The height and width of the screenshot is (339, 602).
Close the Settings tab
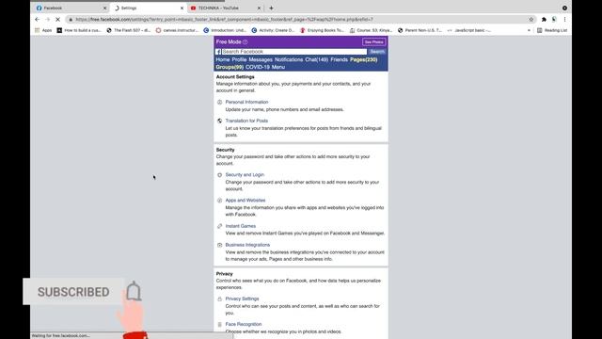tap(182, 8)
